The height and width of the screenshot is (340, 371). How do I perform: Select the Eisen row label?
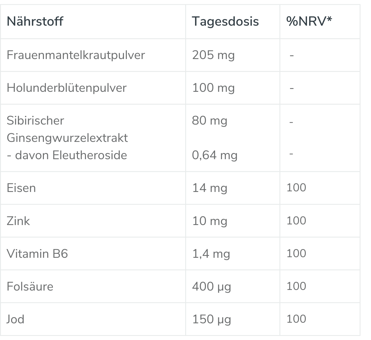pyautogui.click(x=21, y=188)
